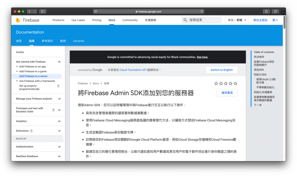The width and height of the screenshot is (297, 176).
Task: Jump to 初始化SDK in table of contents
Action: (260, 75)
